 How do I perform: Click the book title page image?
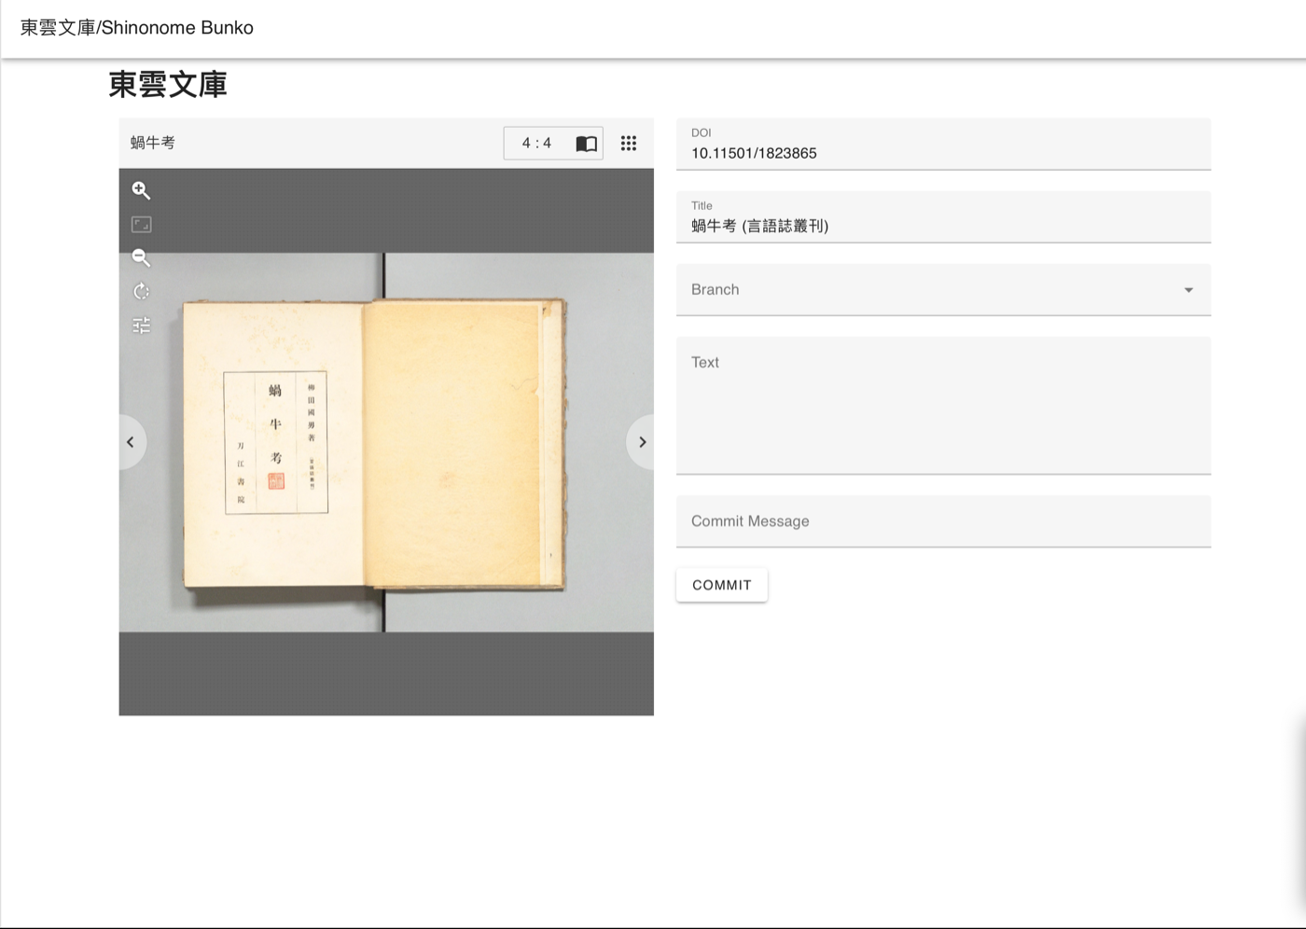pyautogui.click(x=274, y=443)
